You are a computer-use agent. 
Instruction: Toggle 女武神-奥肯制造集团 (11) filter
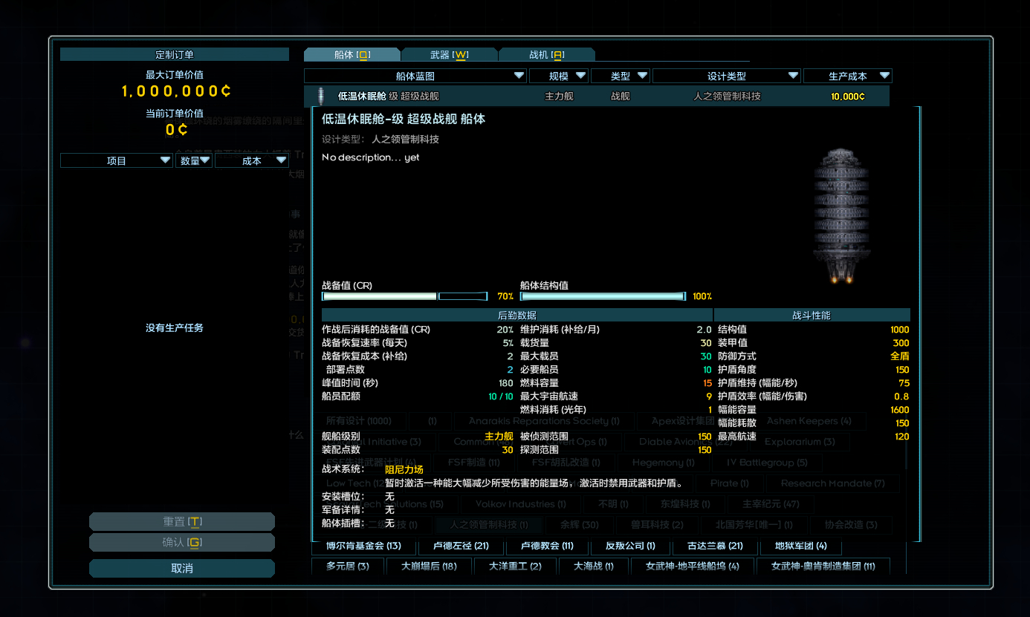click(x=823, y=567)
